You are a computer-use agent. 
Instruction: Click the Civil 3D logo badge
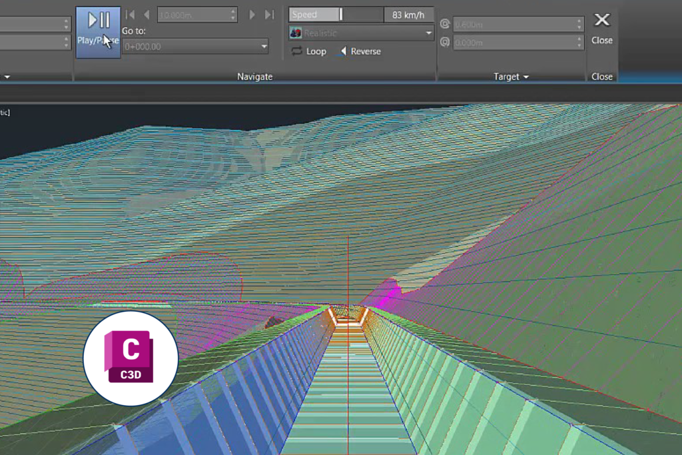pos(131,358)
